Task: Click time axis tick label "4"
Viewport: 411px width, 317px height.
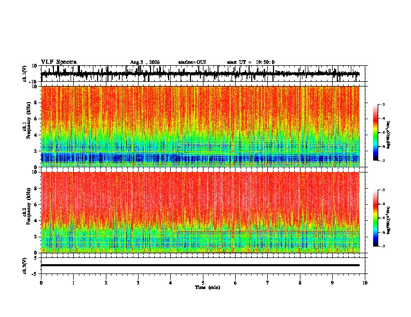Action: pyautogui.click(x=171, y=283)
